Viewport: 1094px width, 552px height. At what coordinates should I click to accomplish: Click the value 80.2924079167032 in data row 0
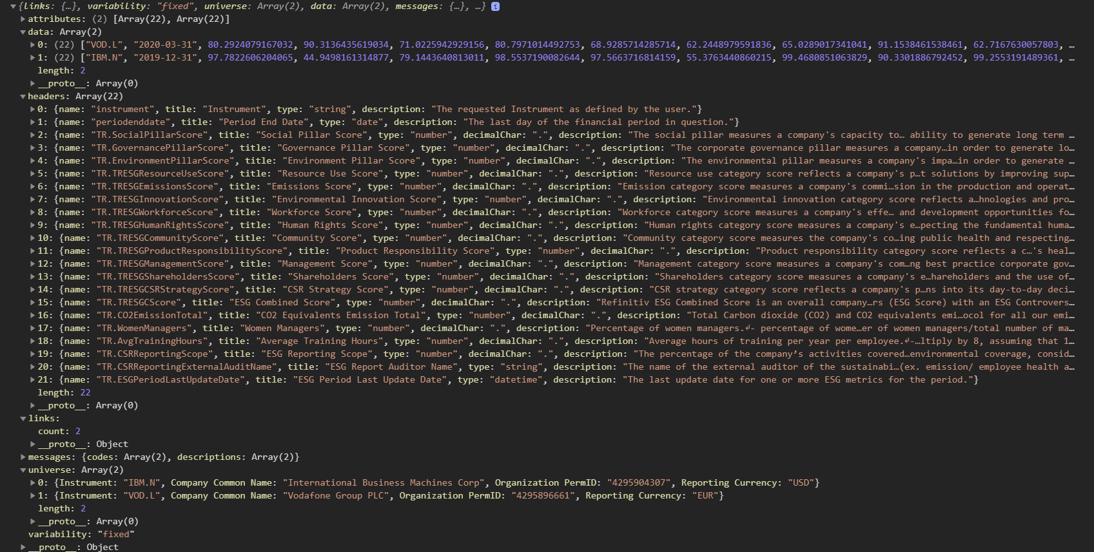point(250,45)
